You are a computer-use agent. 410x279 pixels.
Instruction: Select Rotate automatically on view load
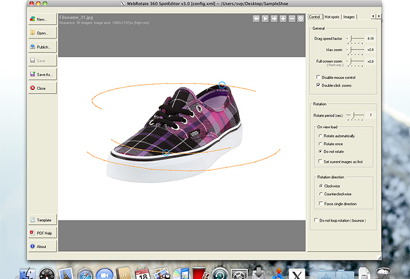point(321,136)
